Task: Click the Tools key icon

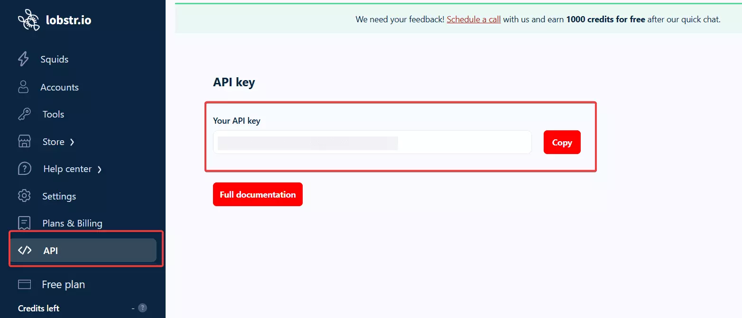Action: [x=24, y=114]
